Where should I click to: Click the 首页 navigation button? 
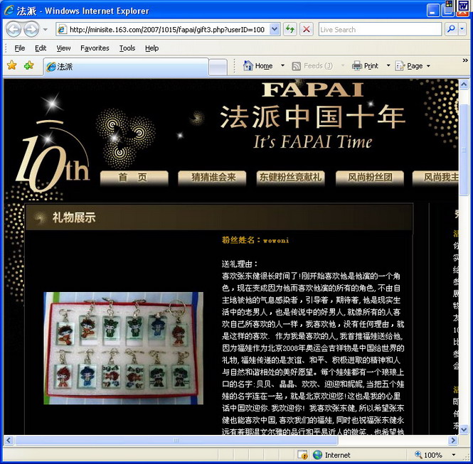[x=134, y=178]
